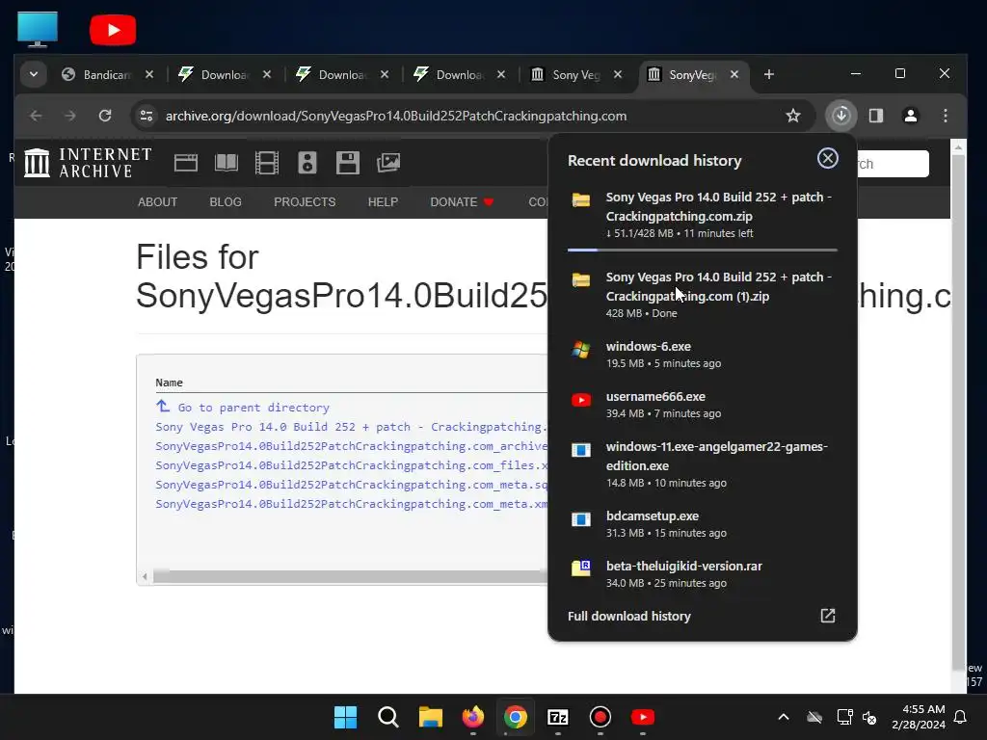This screenshot has height=740, width=987.
Task: Open 7-Zip from the taskbar
Action: point(558,717)
